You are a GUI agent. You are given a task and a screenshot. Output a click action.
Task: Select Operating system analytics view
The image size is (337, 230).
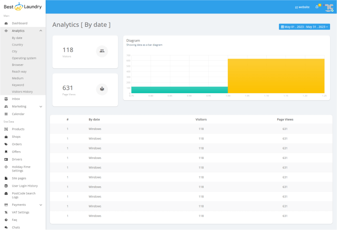point(24,58)
